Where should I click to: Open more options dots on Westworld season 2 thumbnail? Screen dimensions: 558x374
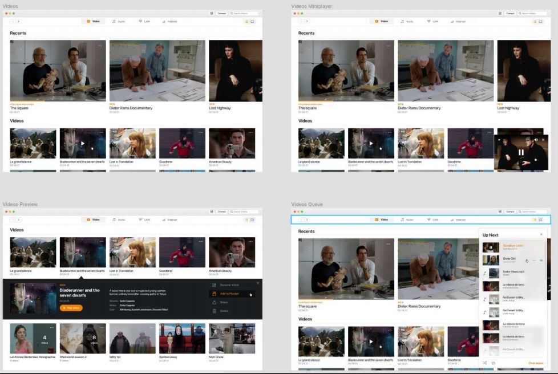[x=101, y=327]
